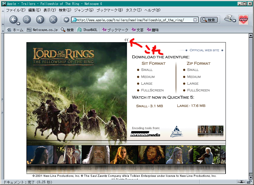Download SIT format Large trailer
The width and height of the screenshot is (254, 185).
tap(147, 83)
